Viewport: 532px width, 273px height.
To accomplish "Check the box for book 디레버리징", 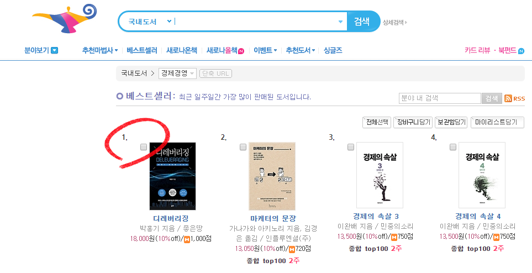I will pos(144,147).
